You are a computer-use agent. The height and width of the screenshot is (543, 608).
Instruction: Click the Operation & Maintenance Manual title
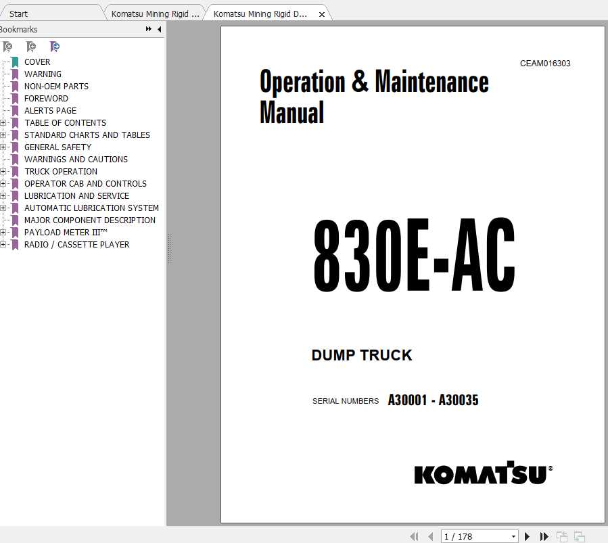[374, 96]
